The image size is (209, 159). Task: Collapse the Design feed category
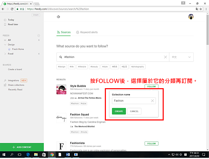[x=5, y=45]
